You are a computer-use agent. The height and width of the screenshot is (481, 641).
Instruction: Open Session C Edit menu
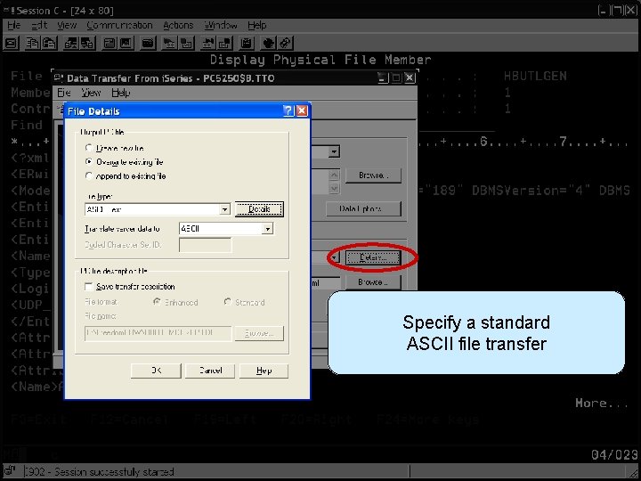pos(40,25)
